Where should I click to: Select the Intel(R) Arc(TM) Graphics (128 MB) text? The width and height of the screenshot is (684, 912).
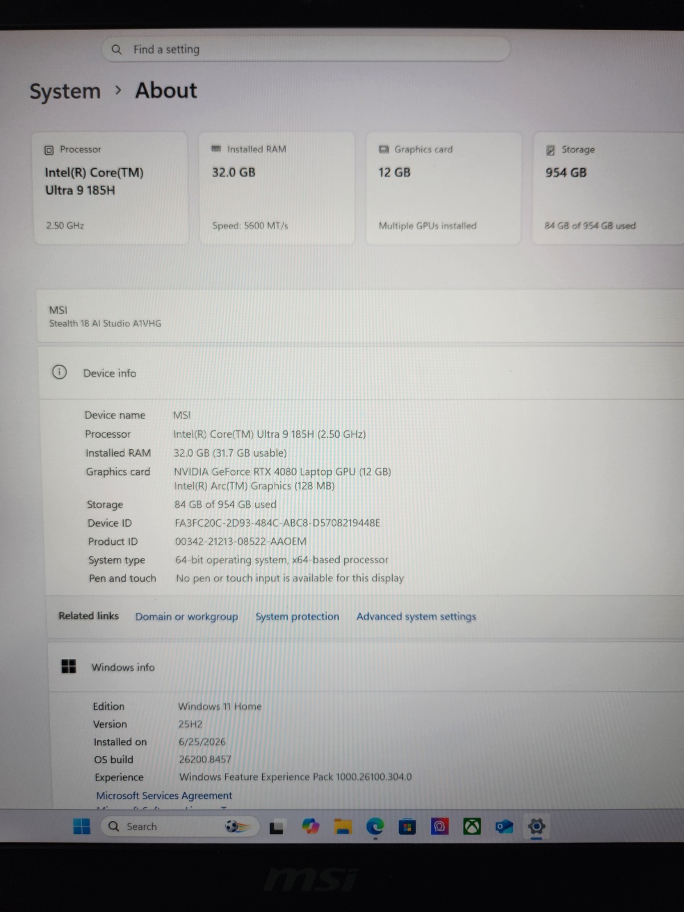[254, 486]
